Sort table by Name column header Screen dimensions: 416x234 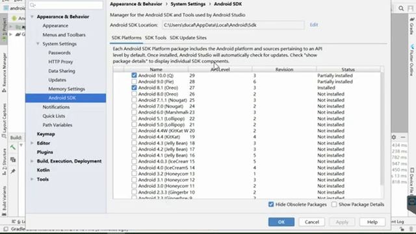point(156,70)
